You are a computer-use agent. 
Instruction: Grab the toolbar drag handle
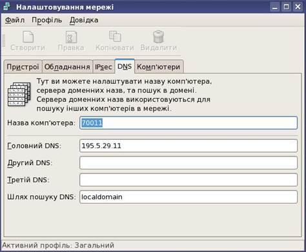(3, 41)
